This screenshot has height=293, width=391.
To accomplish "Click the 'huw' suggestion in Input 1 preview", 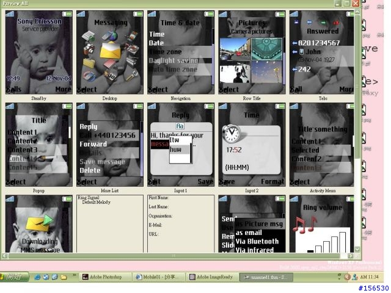I will click(x=180, y=150).
